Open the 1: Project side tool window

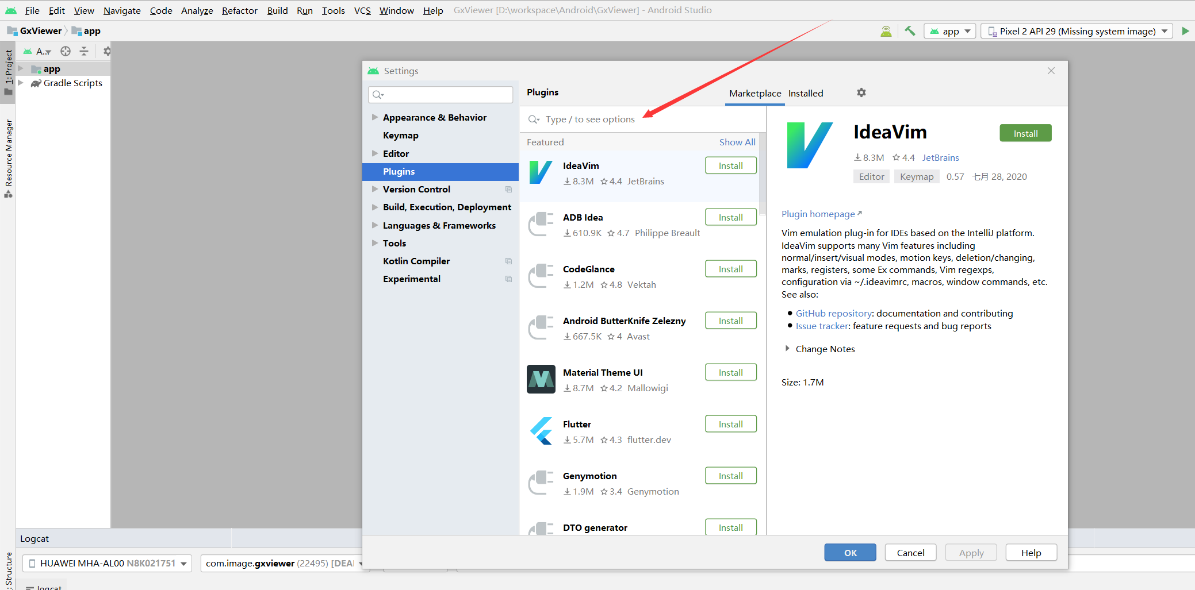8,72
